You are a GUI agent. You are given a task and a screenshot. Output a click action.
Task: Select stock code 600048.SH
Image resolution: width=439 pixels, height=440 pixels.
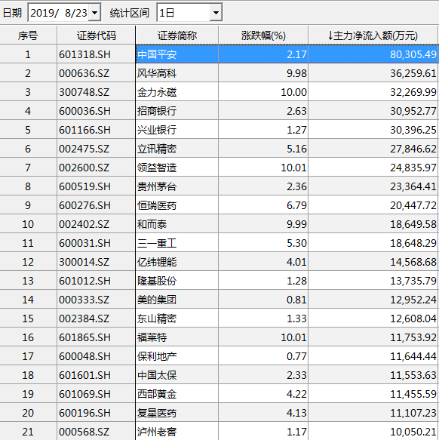pyautogui.click(x=84, y=356)
